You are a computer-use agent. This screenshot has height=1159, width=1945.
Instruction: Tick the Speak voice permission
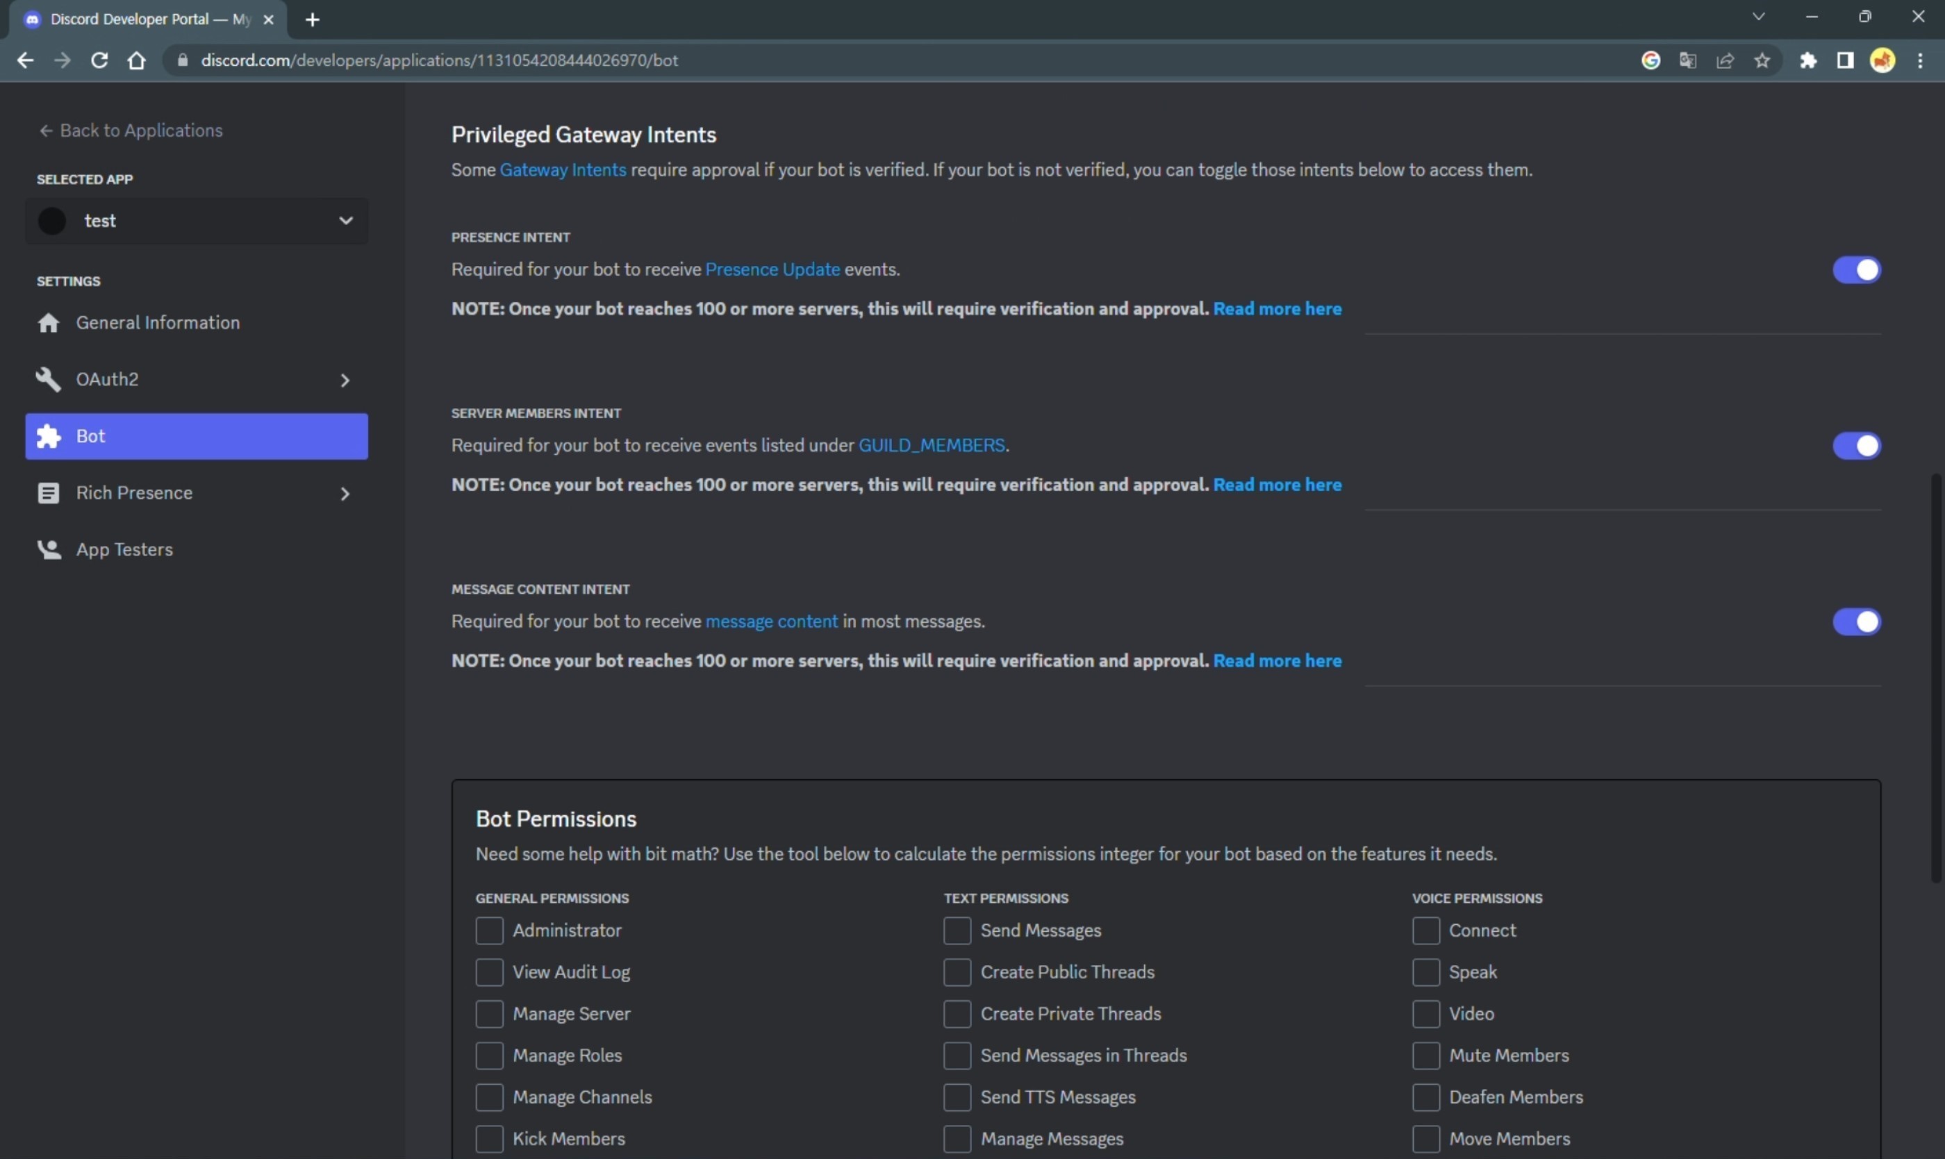1426,972
